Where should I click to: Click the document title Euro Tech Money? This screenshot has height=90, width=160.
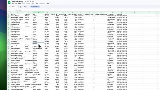click(x=17, y=2)
